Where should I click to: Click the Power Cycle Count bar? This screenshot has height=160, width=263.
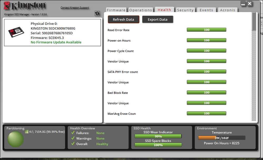tap(206, 51)
